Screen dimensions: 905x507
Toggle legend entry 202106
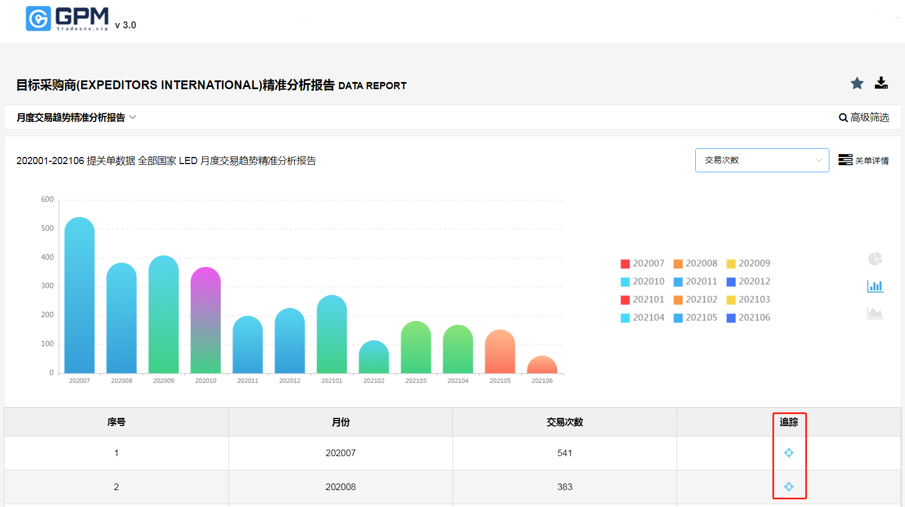point(748,318)
